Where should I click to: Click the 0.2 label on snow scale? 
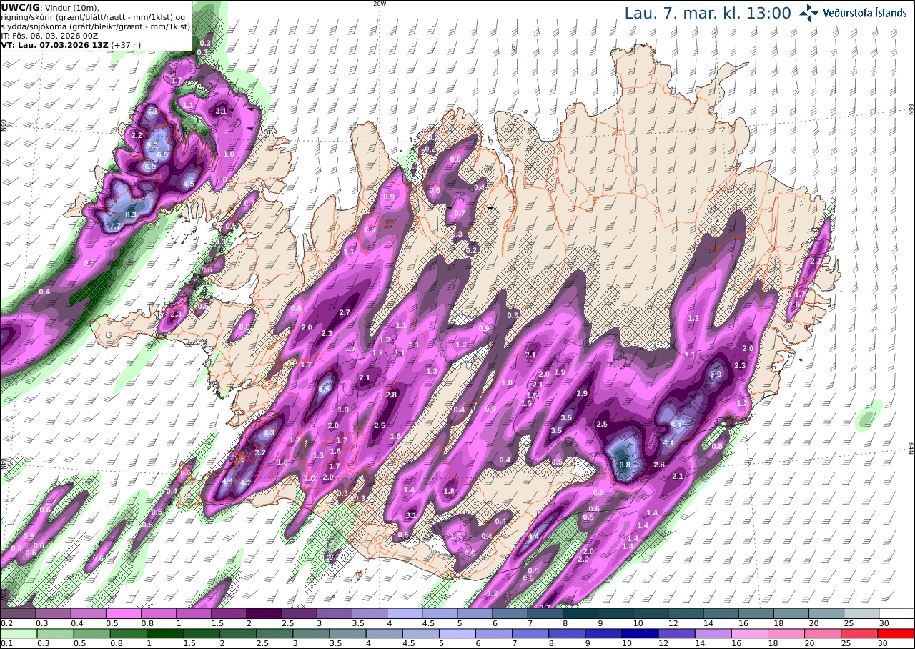click(x=6, y=624)
